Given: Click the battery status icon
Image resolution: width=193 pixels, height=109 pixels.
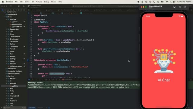Looking at the screenshot, I should 162,2.
